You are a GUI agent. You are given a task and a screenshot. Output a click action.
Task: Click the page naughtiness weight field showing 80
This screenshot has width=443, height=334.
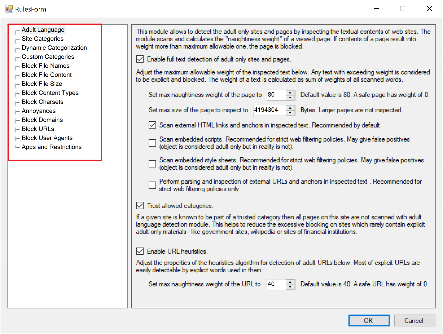(276, 95)
